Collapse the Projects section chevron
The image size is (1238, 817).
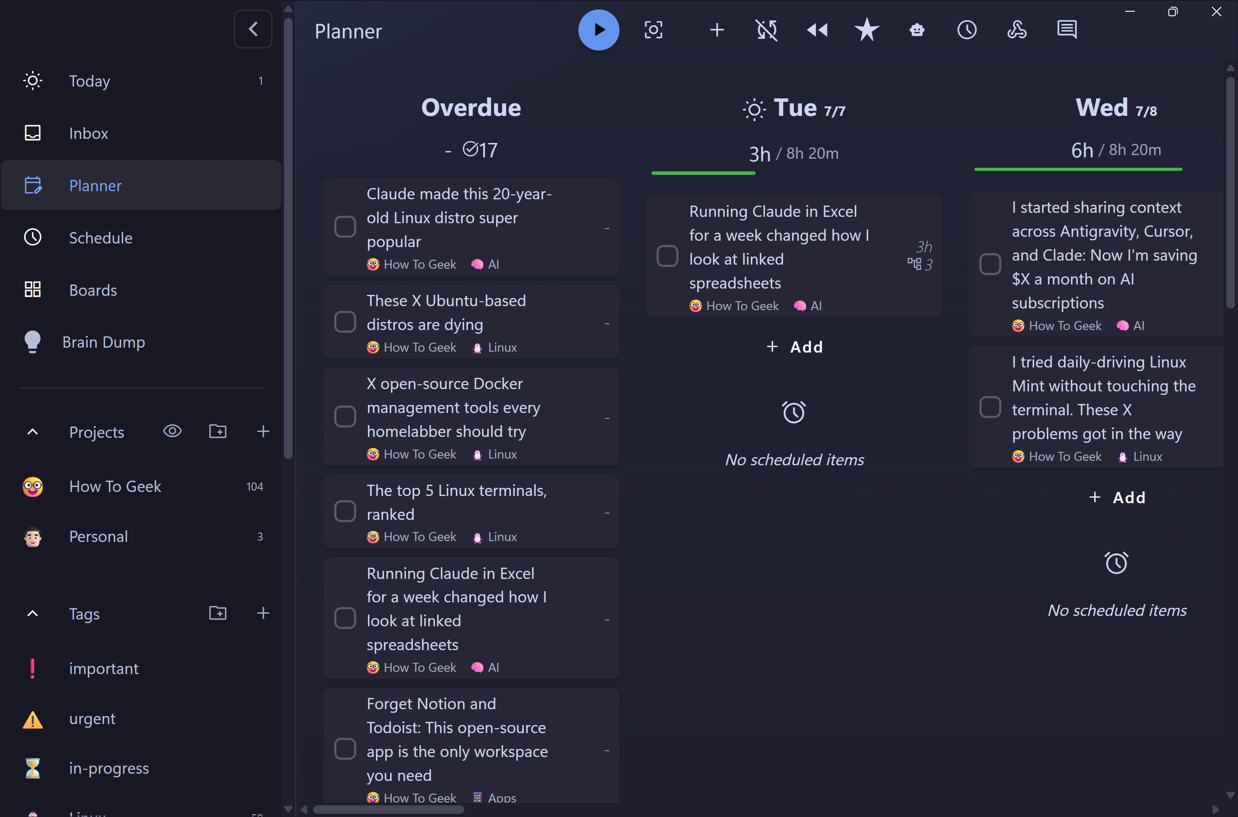coord(32,432)
